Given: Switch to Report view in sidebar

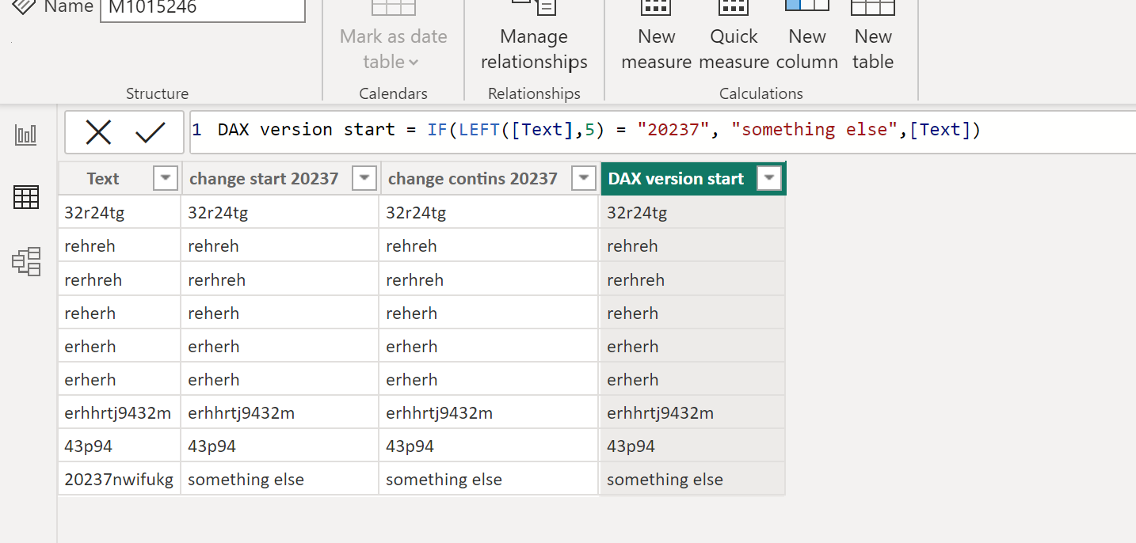Looking at the screenshot, I should 26,135.
